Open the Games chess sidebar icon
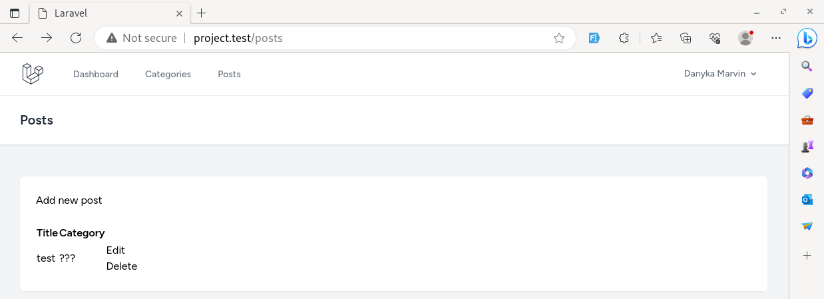The height and width of the screenshot is (299, 824). coord(807,147)
